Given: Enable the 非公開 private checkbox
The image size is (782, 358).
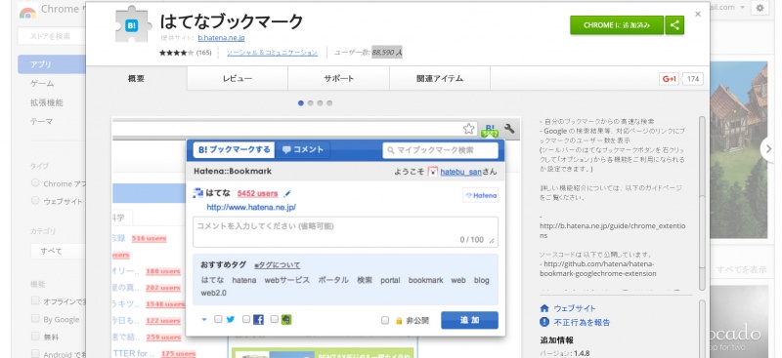Looking at the screenshot, I should [x=384, y=321].
